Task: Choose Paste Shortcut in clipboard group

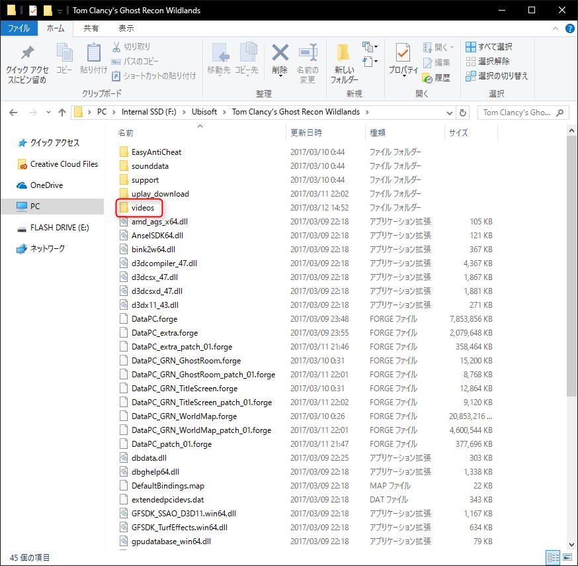Action: click(154, 76)
